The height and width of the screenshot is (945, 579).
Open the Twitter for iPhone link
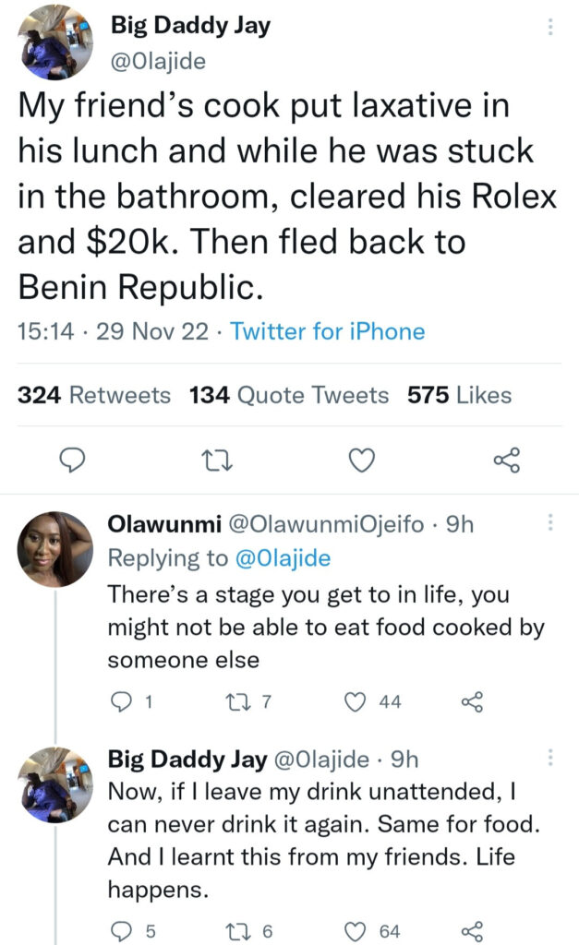(x=328, y=331)
